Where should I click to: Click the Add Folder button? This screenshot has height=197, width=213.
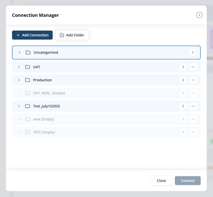[72, 35]
